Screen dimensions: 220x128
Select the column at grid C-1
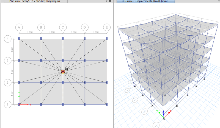(63, 104)
